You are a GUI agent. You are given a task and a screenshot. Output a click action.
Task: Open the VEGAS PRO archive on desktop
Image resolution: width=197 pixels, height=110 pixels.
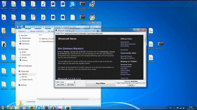tap(82, 6)
